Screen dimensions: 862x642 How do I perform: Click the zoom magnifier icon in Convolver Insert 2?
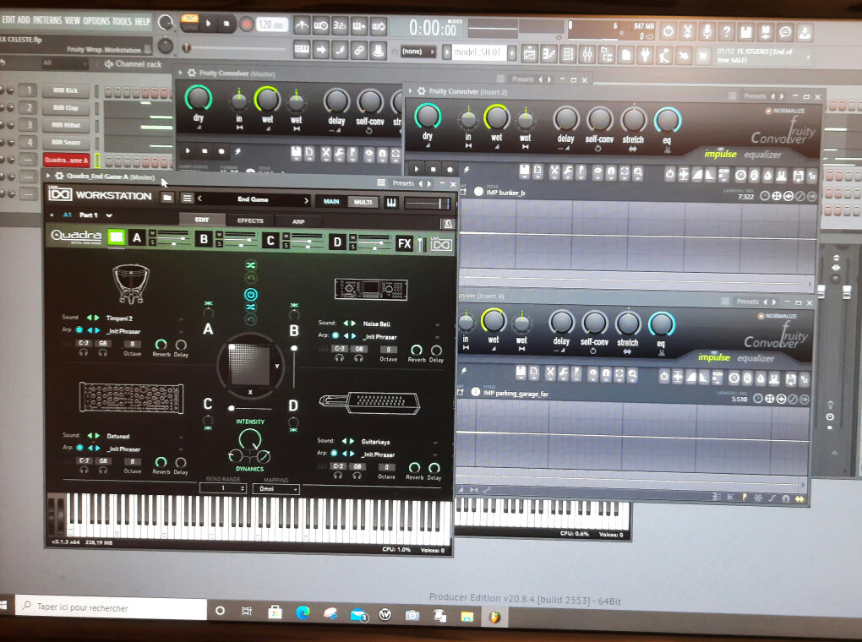[x=638, y=174]
